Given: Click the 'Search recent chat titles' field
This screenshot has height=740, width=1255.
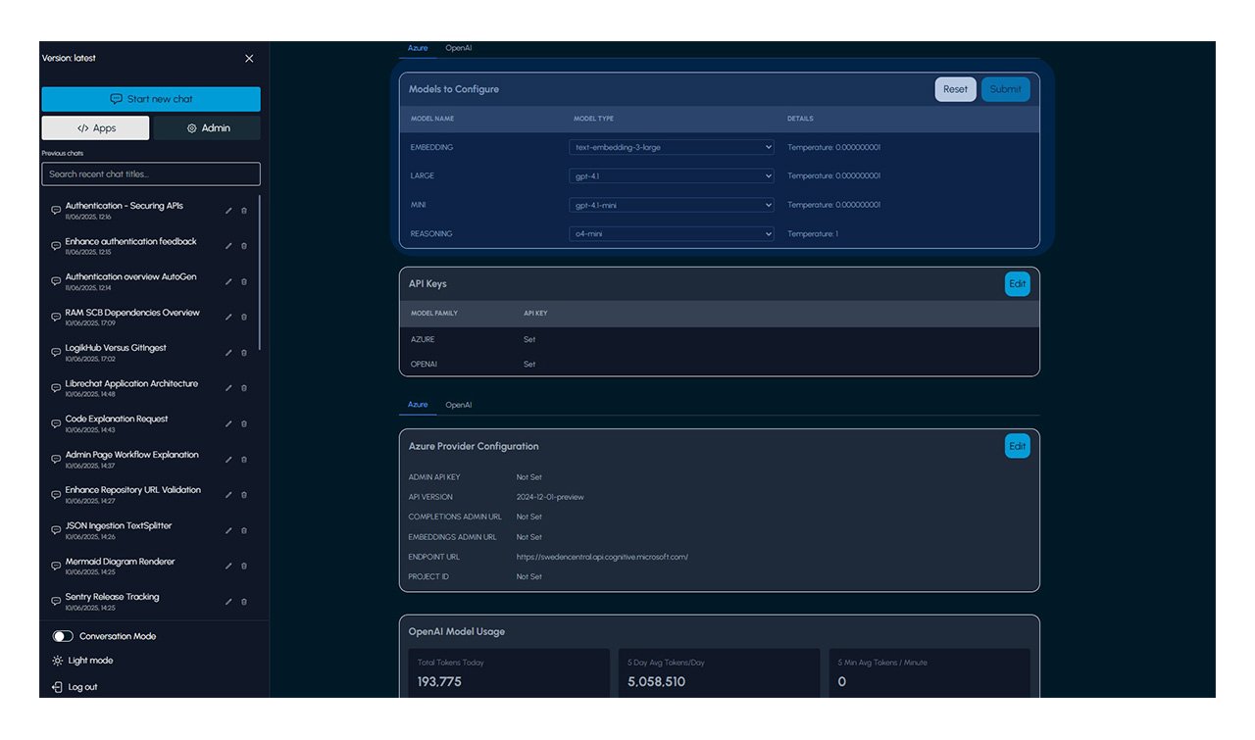Looking at the screenshot, I should (150, 173).
